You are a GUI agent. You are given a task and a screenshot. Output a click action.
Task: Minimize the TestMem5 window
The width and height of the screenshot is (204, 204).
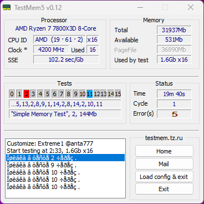point(140,8)
